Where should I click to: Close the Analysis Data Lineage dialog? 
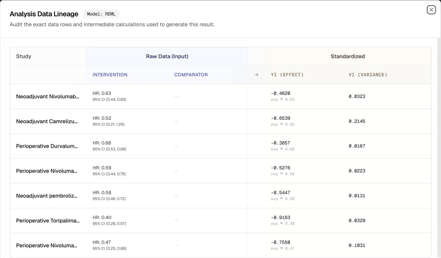(x=431, y=10)
